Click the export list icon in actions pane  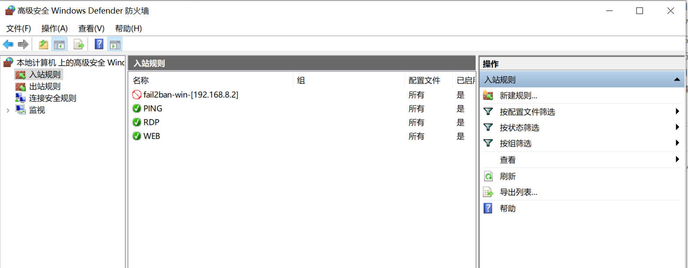point(488,192)
